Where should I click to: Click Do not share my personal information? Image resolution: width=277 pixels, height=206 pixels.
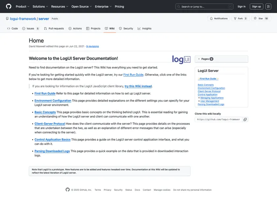point(192,190)
